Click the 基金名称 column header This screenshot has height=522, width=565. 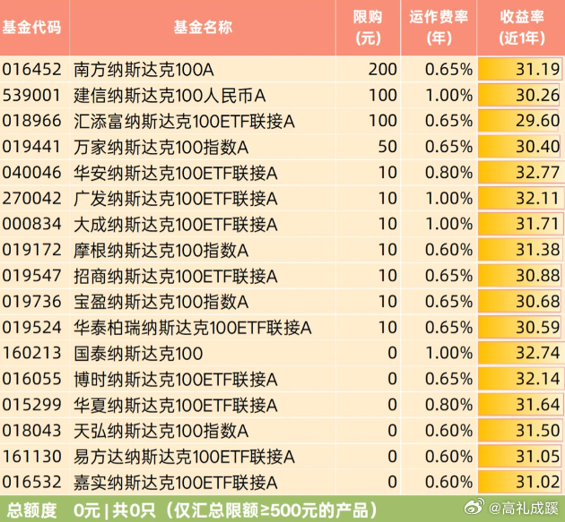pyautogui.click(x=203, y=28)
